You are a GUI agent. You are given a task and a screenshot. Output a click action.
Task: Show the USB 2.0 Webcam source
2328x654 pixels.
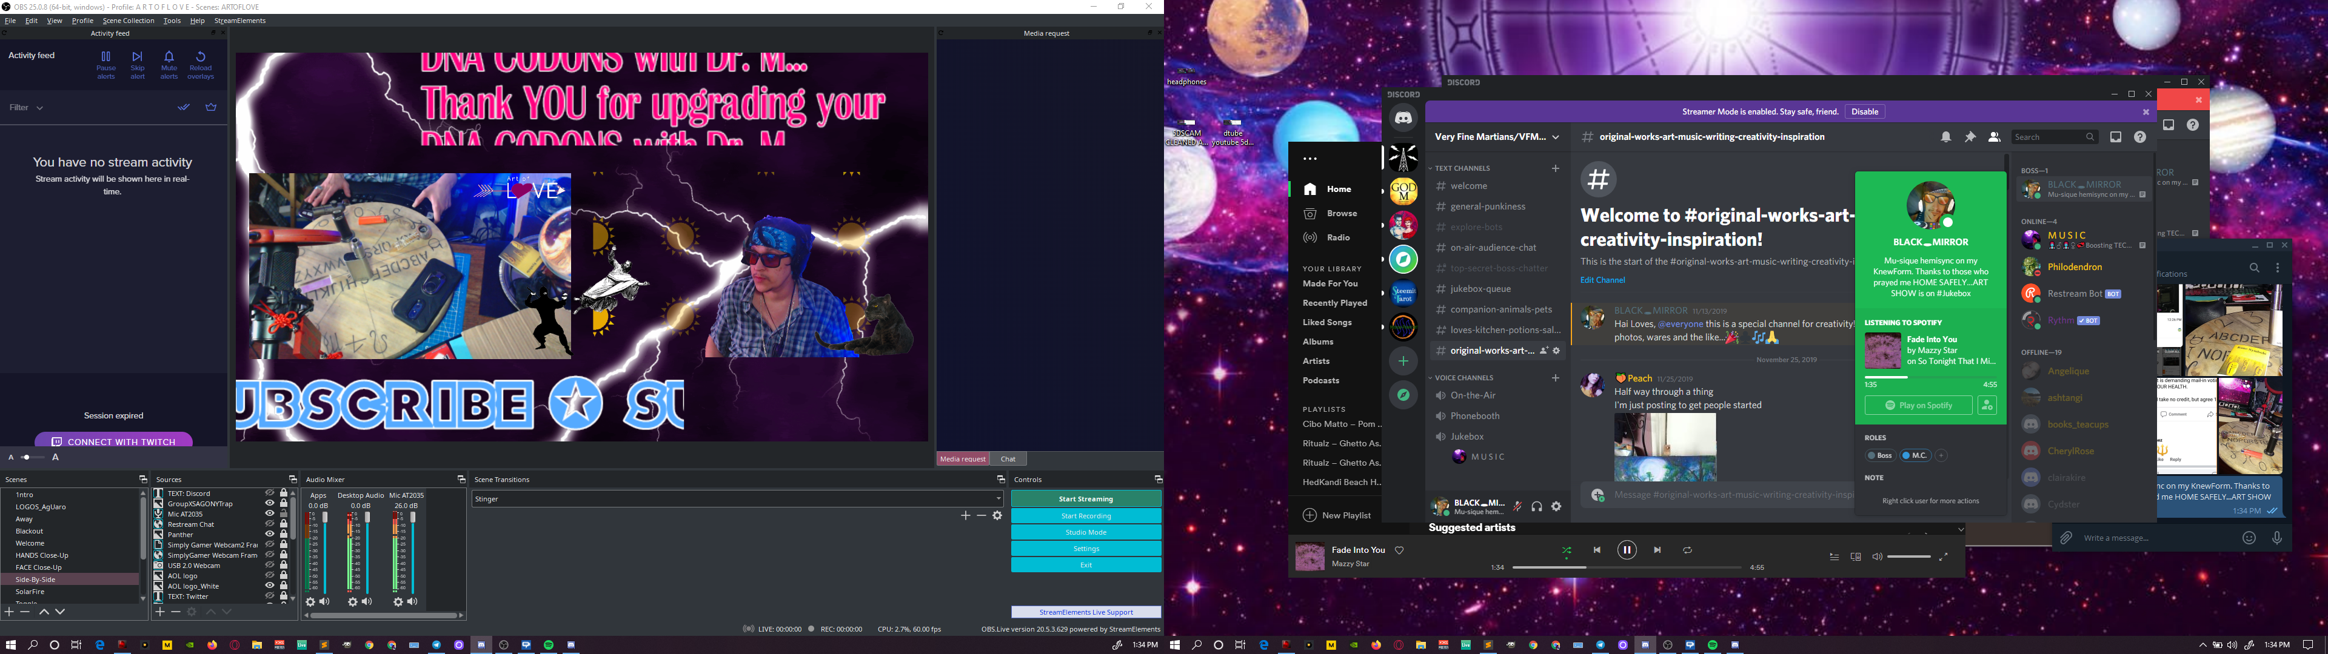tap(269, 566)
